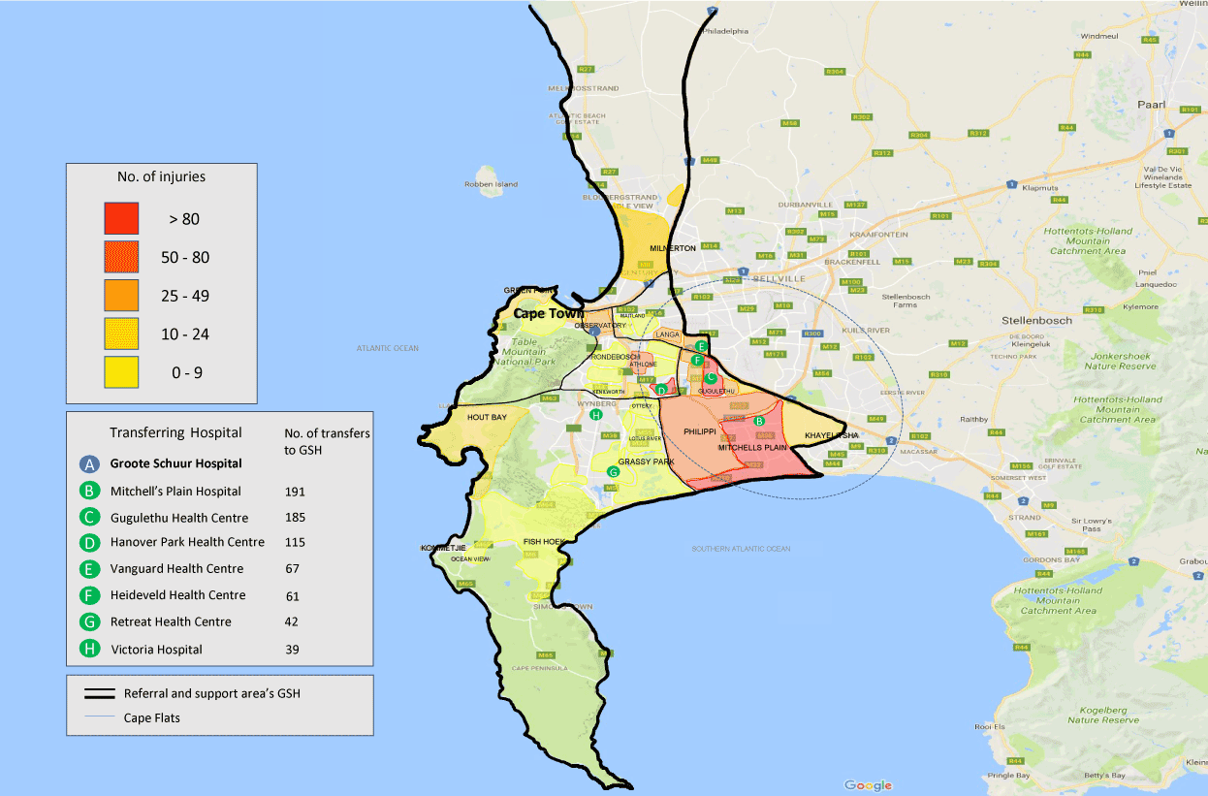Click legend C icon for Gugulethu Health Centre
The image size is (1208, 796).
90,518
